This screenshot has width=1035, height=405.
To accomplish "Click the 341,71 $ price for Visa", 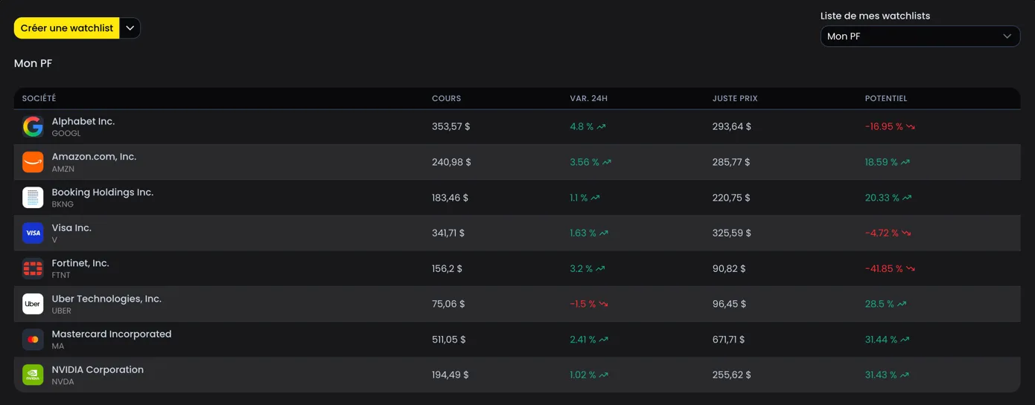I will tap(448, 233).
